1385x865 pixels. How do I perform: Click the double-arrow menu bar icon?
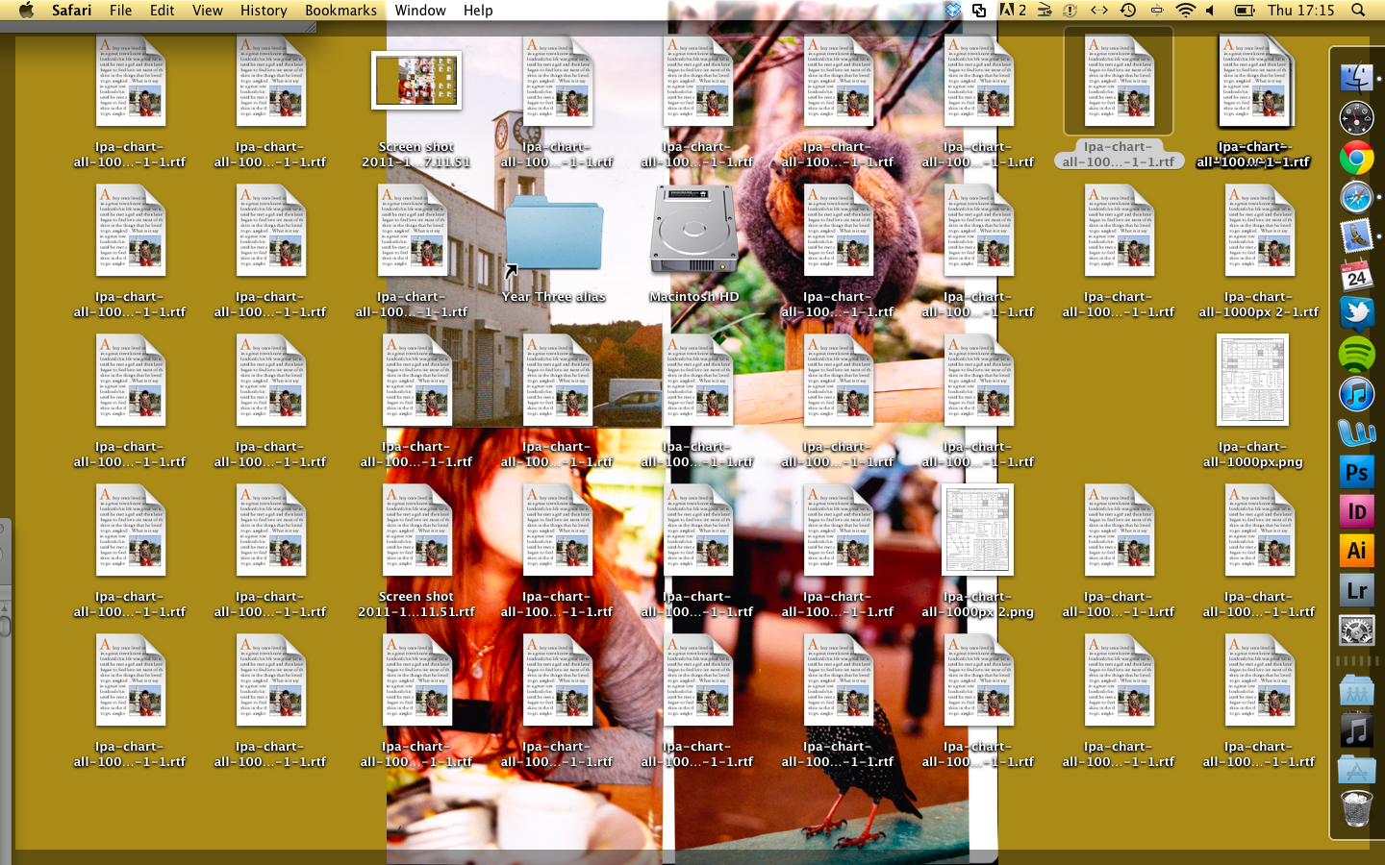1099,10
